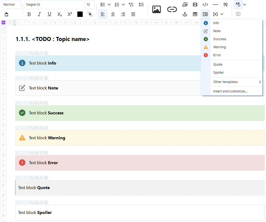
Task: Toggle underline formatting
Action: point(49,14)
